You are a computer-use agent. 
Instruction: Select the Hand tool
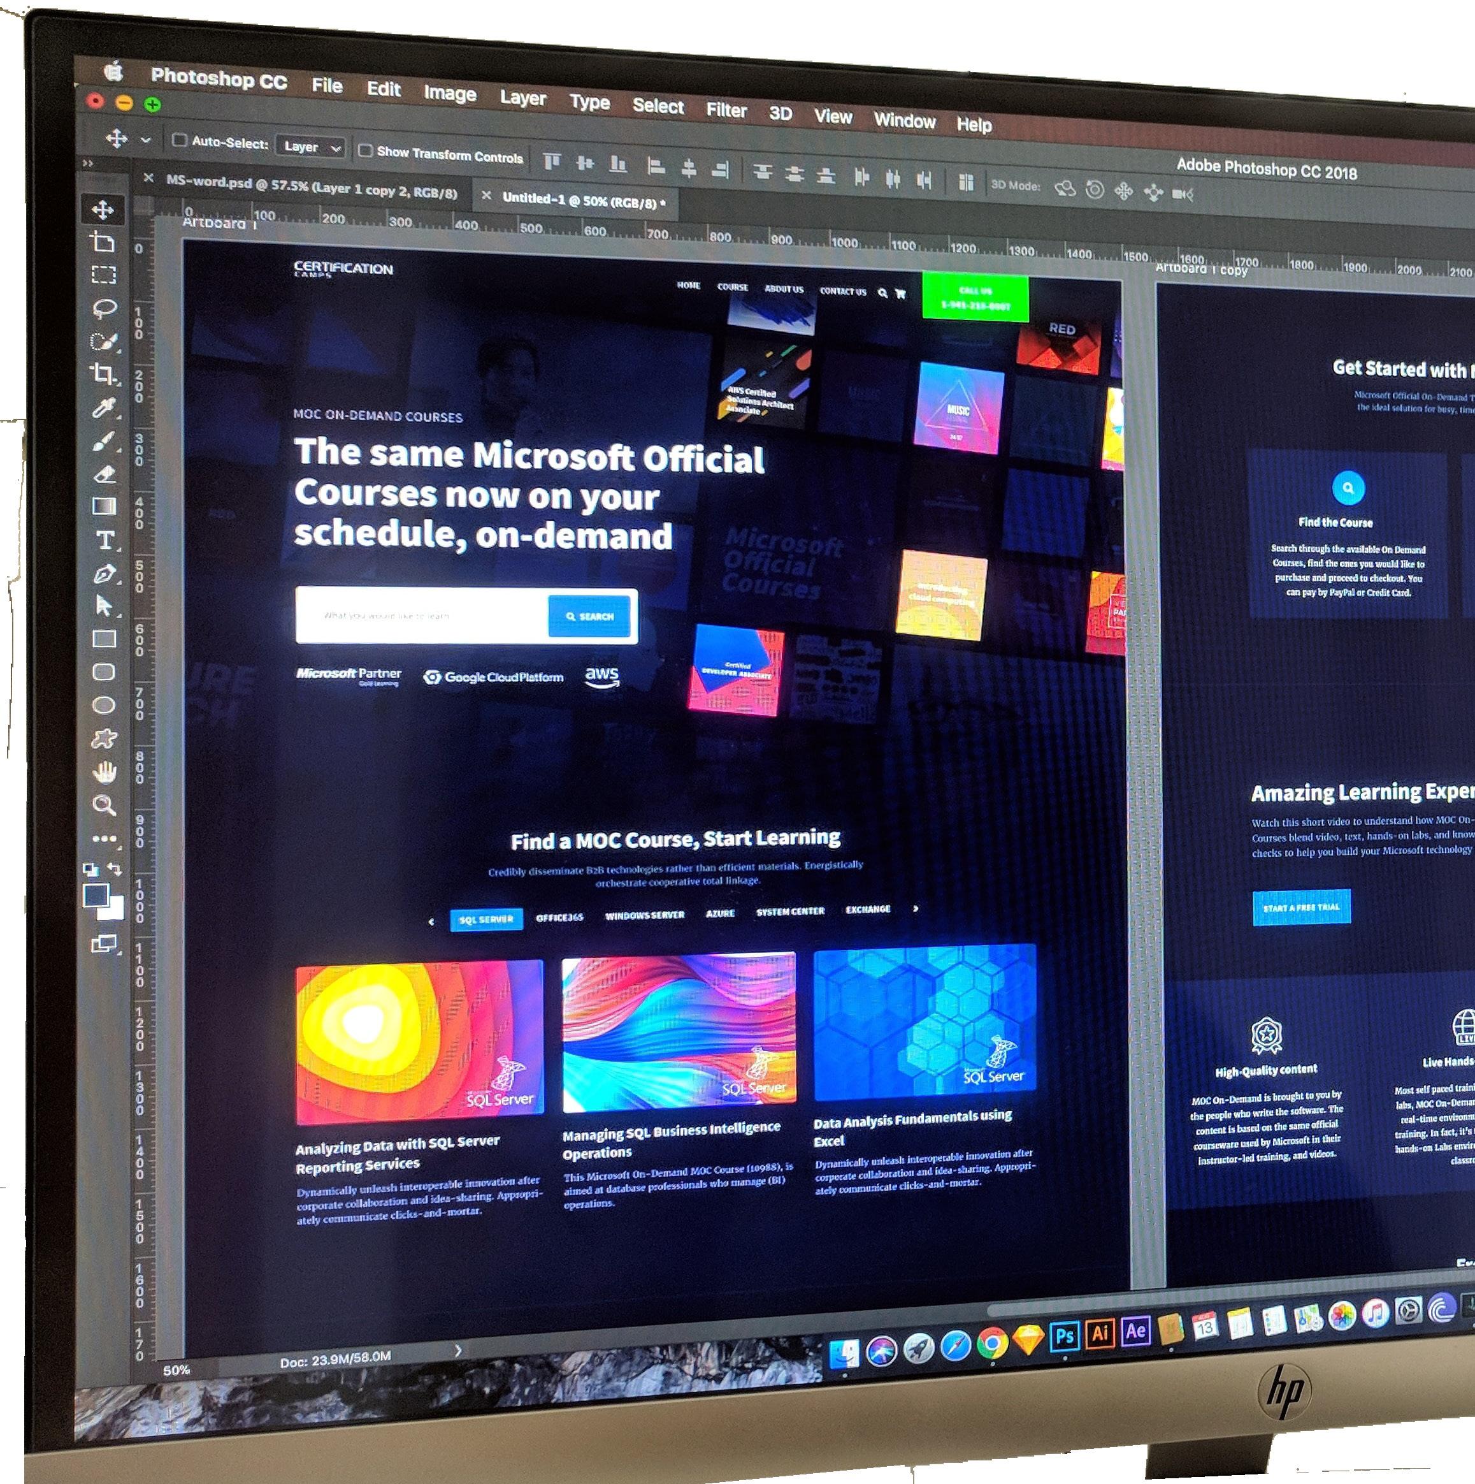tap(104, 772)
